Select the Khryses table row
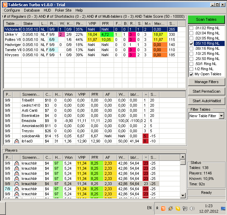Screen dimensions: 227x215 pyautogui.click(x=91, y=55)
